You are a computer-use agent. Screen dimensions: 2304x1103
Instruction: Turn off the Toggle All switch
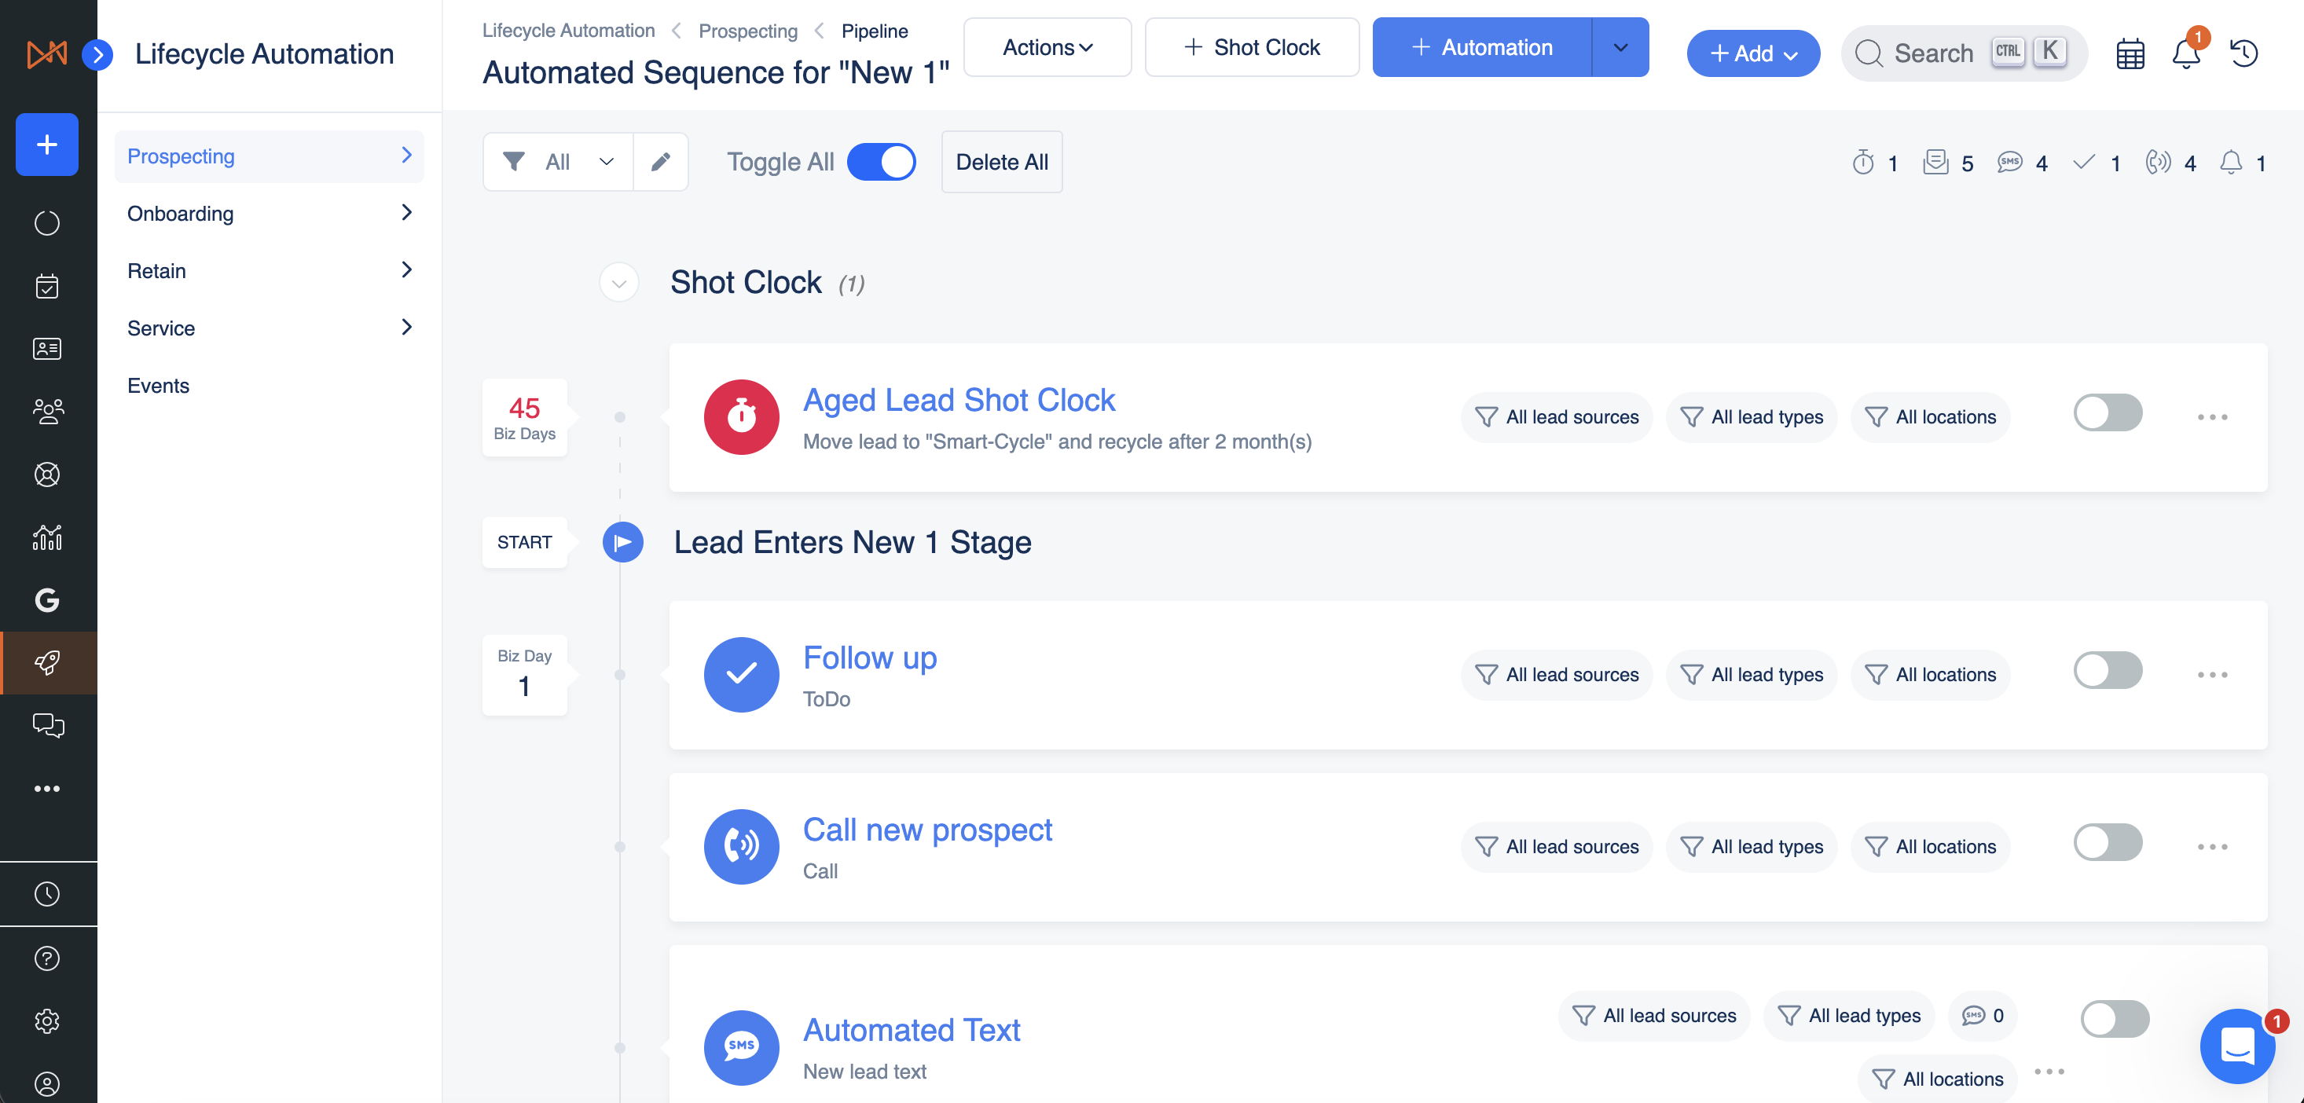coord(881,162)
